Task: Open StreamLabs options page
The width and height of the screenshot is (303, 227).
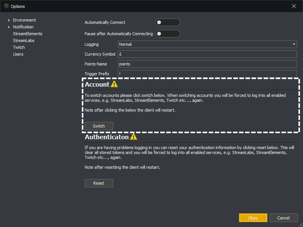Action: [23, 40]
